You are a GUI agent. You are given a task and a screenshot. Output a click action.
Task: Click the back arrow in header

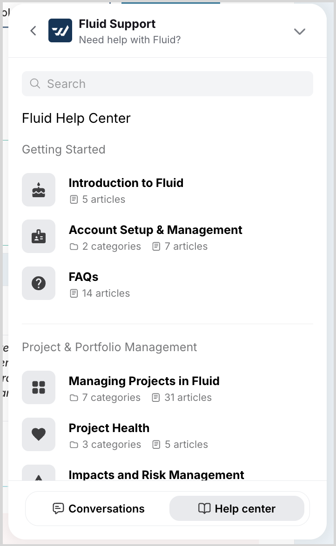(x=33, y=31)
